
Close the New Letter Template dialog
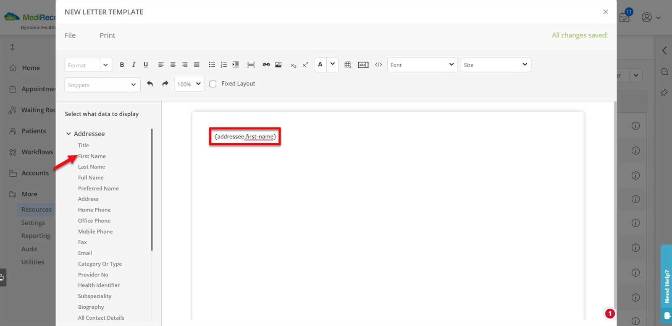coord(606,12)
